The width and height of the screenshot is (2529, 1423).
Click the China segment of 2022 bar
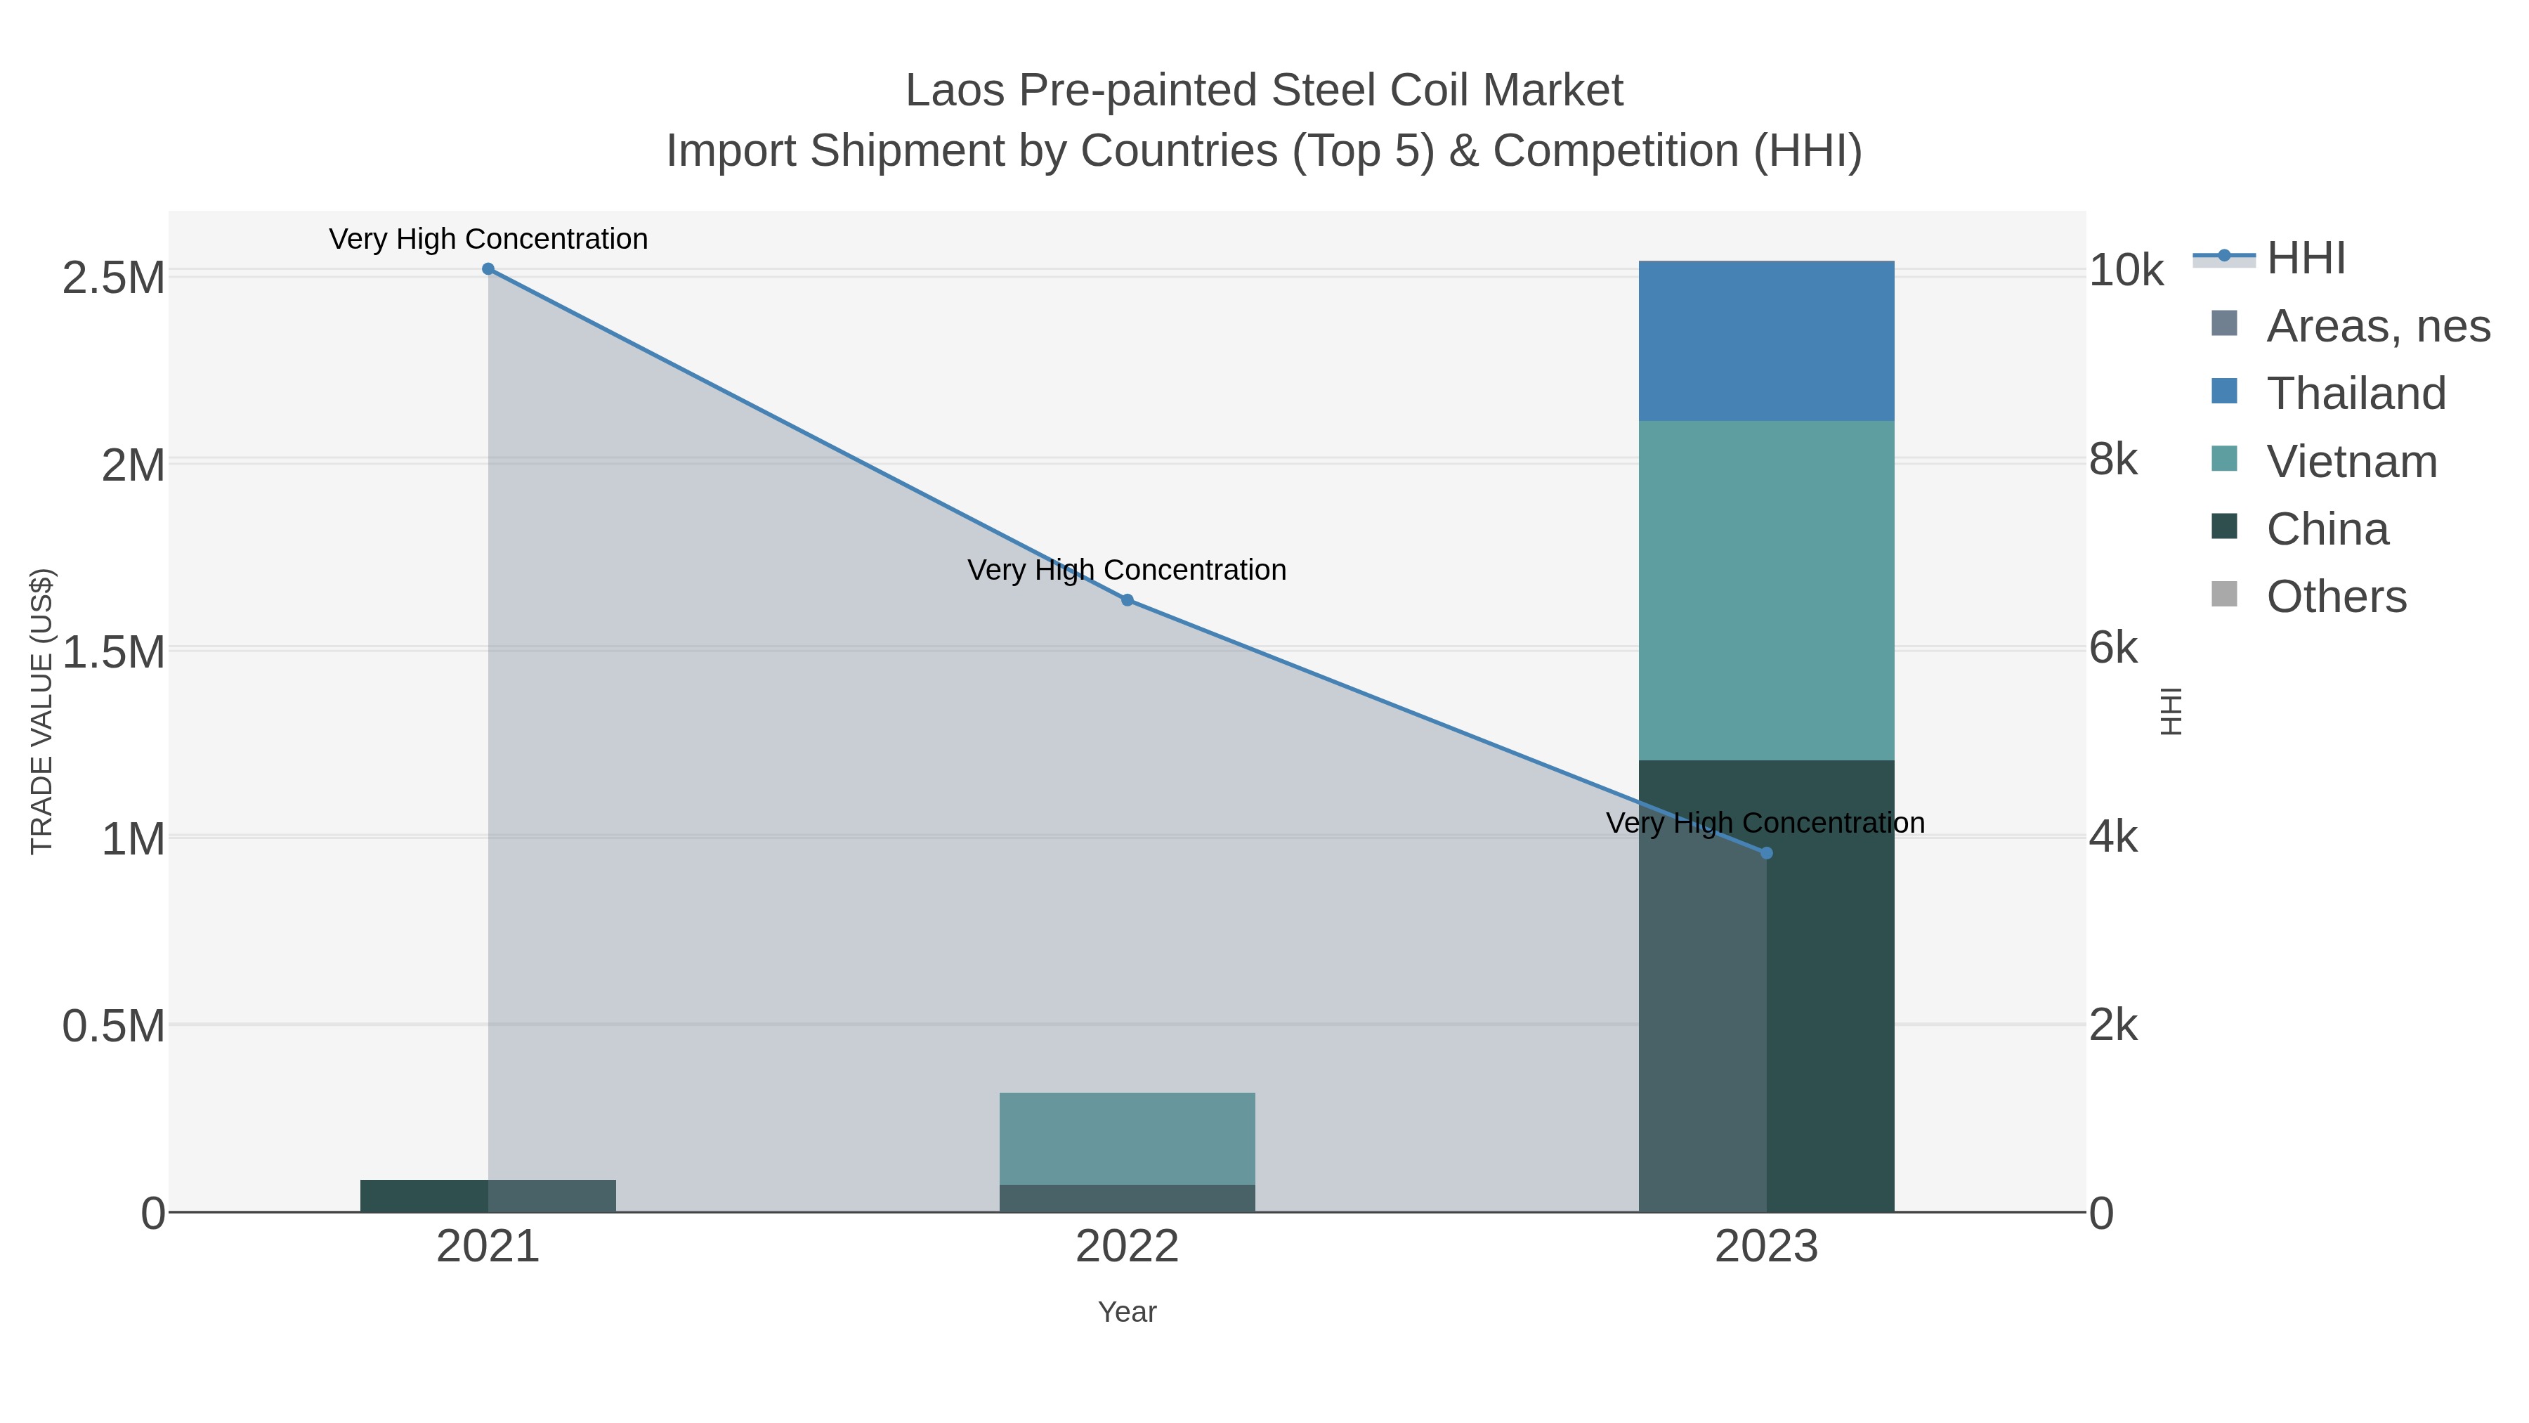click(1127, 1198)
